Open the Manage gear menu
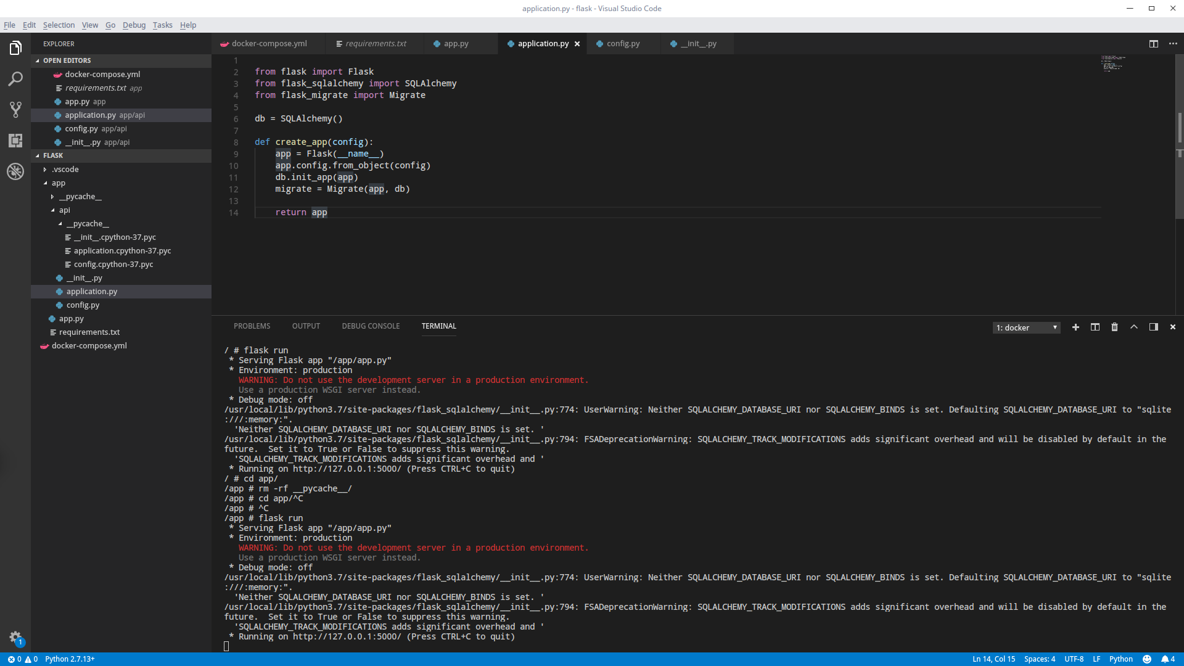Viewport: 1184px width, 666px height. [15, 637]
